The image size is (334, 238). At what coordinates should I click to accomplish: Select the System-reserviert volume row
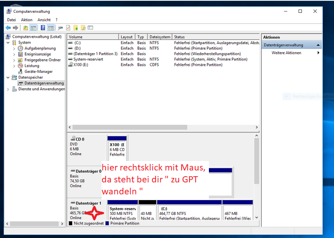point(163,59)
